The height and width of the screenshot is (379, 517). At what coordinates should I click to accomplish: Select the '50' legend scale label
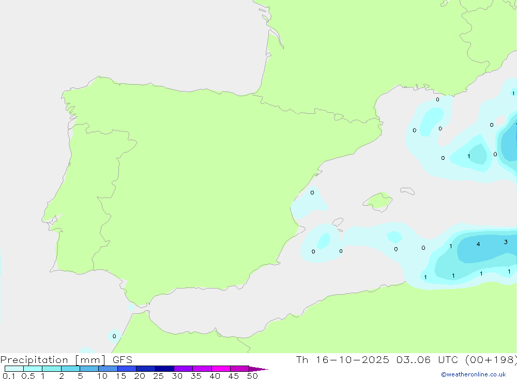(252, 376)
